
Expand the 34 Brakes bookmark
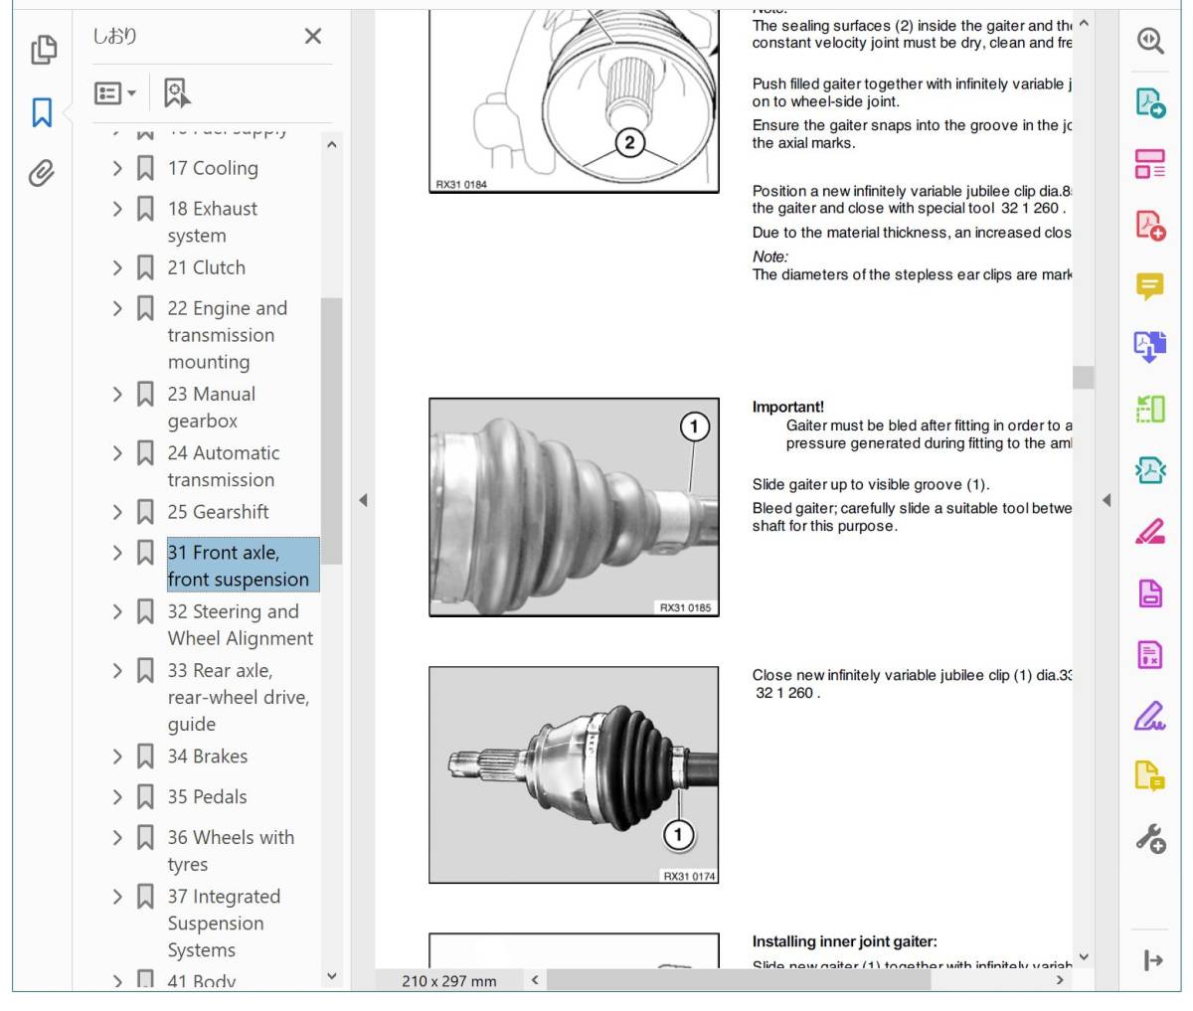click(117, 758)
